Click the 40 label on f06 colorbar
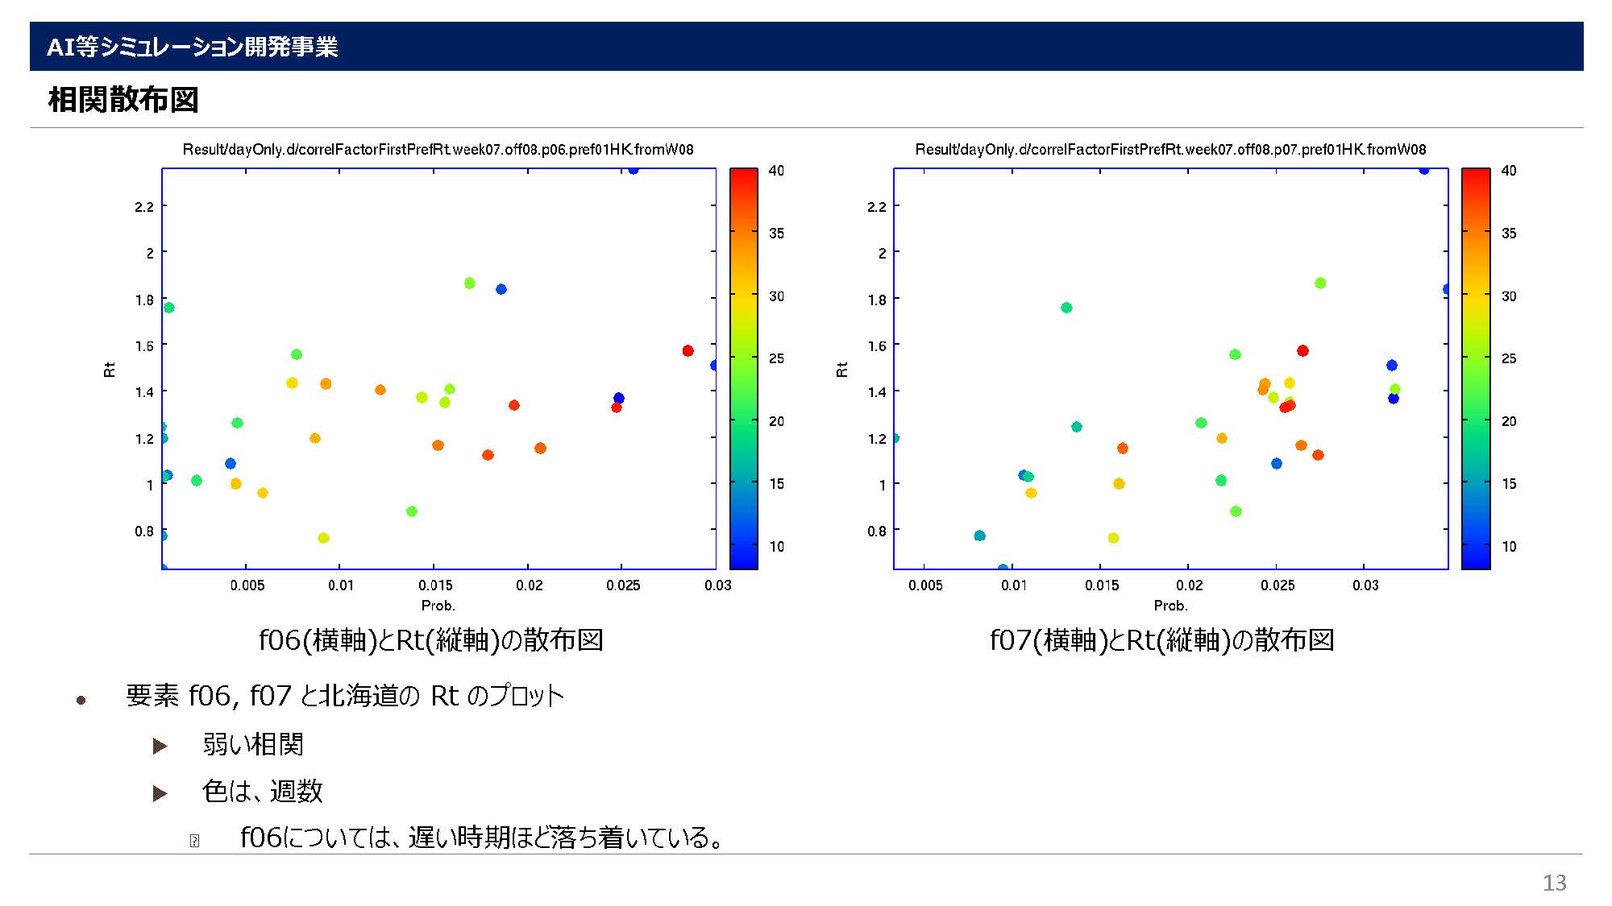This screenshot has height=906, width=1612. pos(776,171)
